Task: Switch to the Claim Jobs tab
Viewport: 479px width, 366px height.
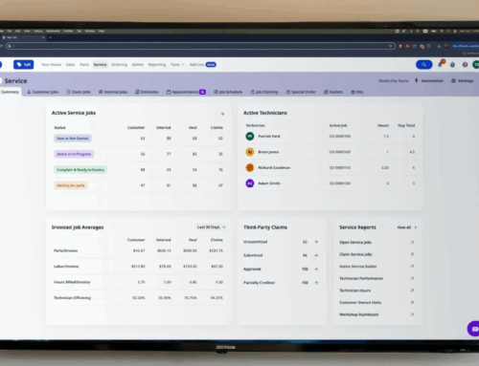Action: pyautogui.click(x=79, y=92)
